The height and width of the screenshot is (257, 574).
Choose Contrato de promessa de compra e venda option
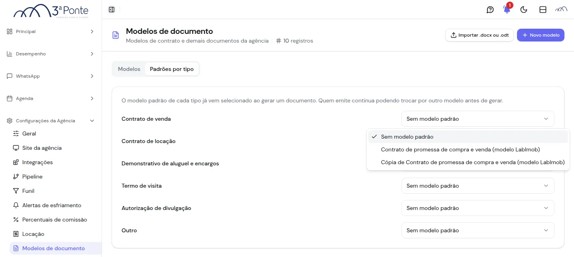click(x=468, y=149)
